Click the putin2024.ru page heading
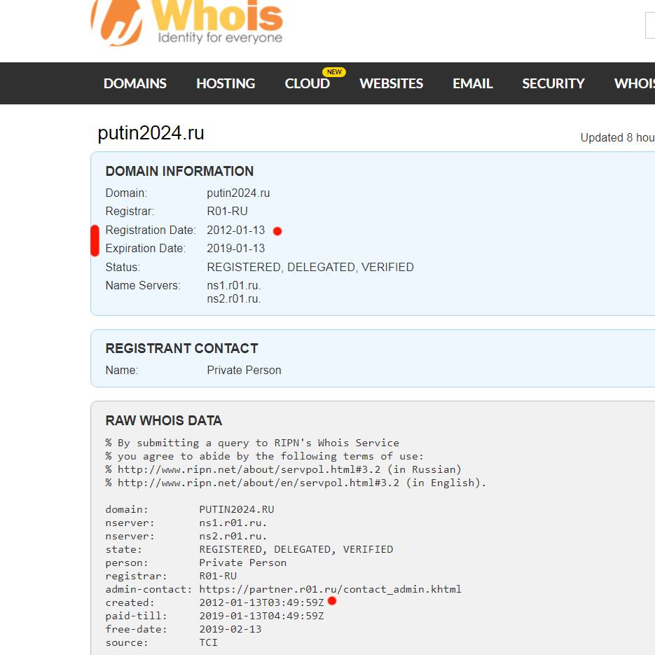The height and width of the screenshot is (655, 655). [151, 133]
